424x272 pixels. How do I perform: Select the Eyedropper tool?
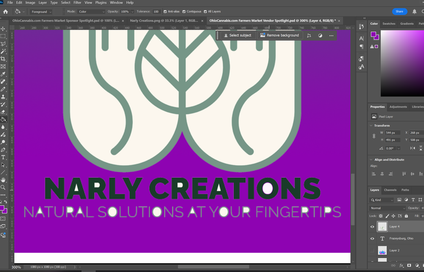[x=3, y=74]
